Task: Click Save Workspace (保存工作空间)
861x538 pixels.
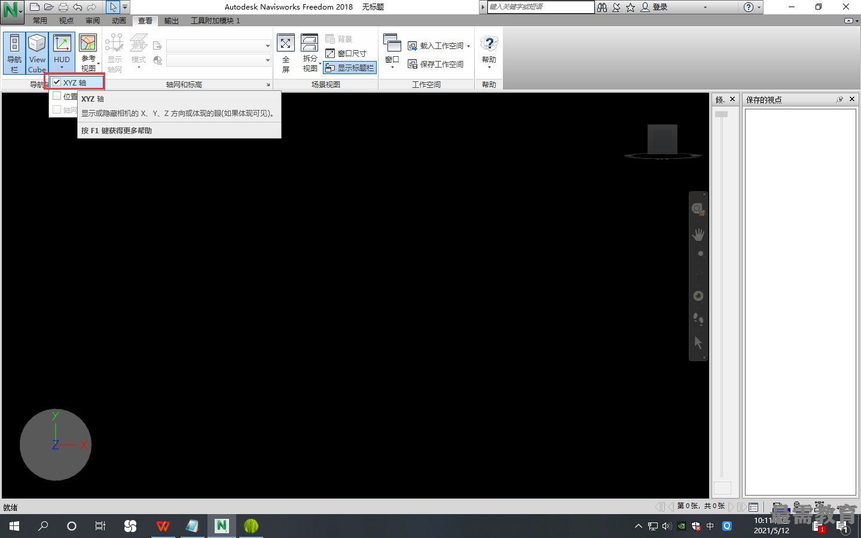Action: point(436,64)
